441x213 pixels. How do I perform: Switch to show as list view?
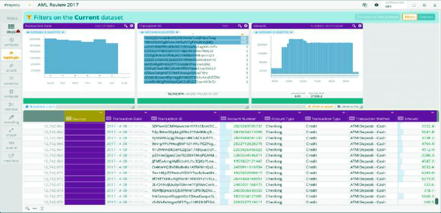(348, 107)
